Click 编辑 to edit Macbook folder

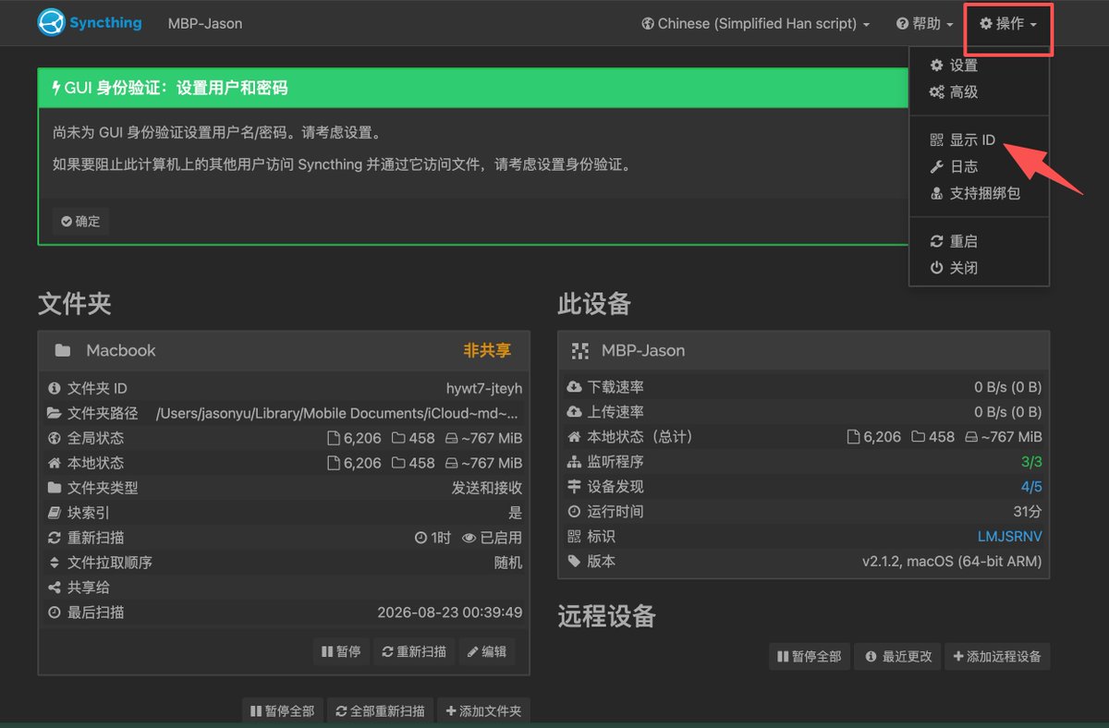[x=487, y=651]
